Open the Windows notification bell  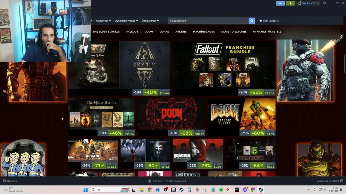click(x=341, y=190)
